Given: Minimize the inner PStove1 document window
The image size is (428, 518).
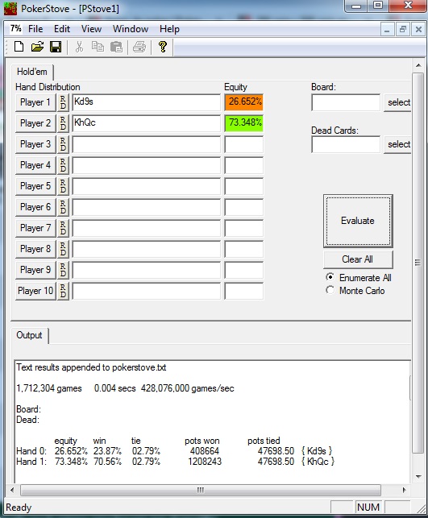Looking at the screenshot, I should [x=387, y=29].
